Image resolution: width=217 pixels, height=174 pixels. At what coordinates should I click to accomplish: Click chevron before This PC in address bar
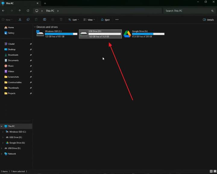42,11
